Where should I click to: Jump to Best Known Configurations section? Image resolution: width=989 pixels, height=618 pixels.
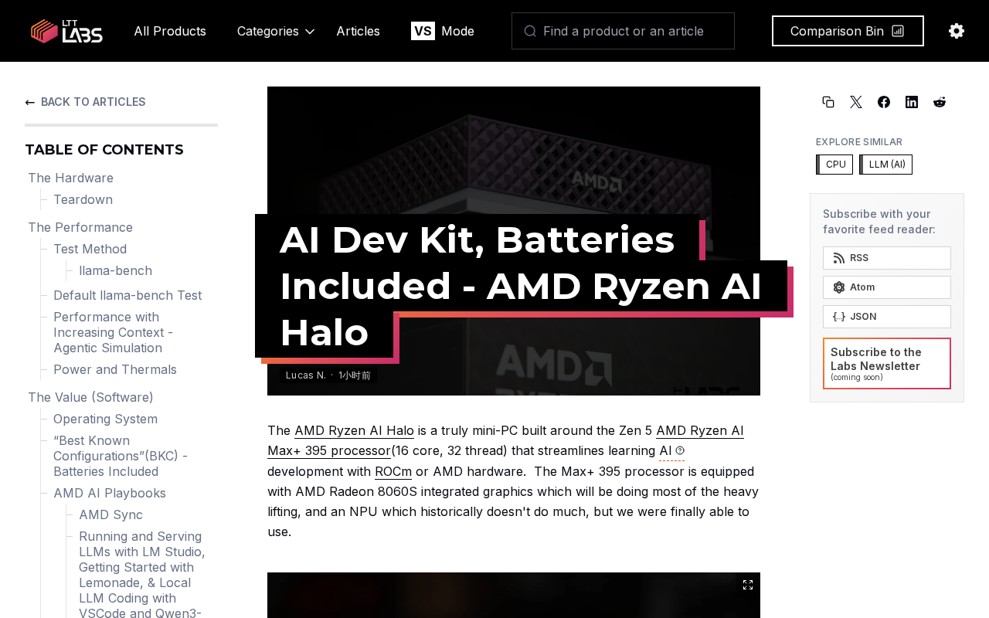pyautogui.click(x=121, y=456)
